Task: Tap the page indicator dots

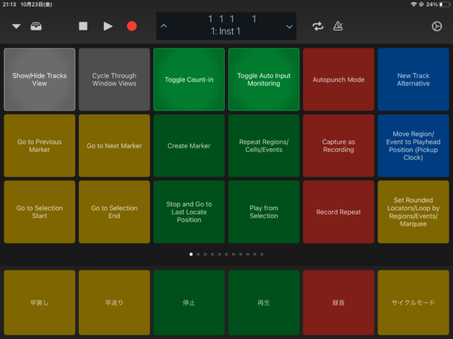Action: point(226,254)
